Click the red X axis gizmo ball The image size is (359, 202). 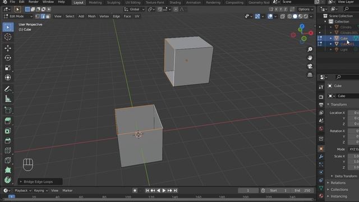coord(311,33)
